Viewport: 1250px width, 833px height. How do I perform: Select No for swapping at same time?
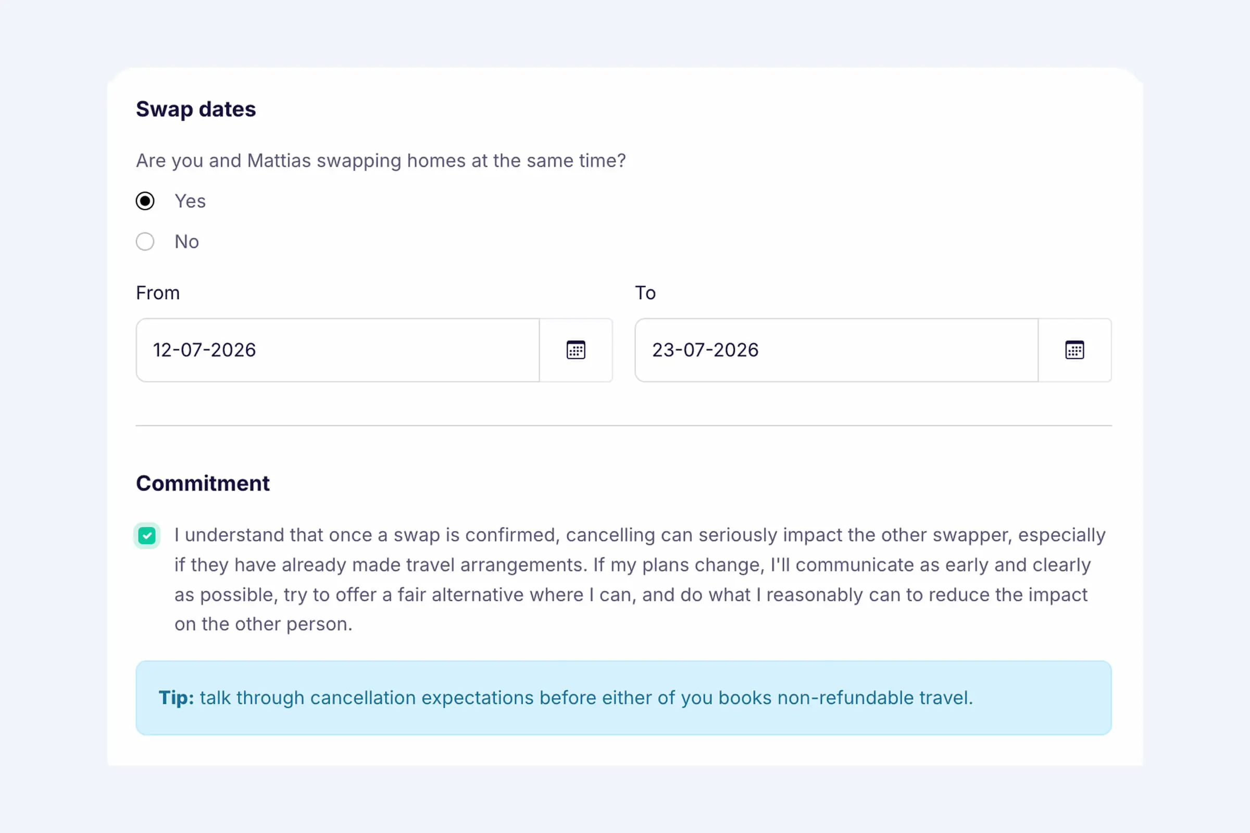pos(145,242)
